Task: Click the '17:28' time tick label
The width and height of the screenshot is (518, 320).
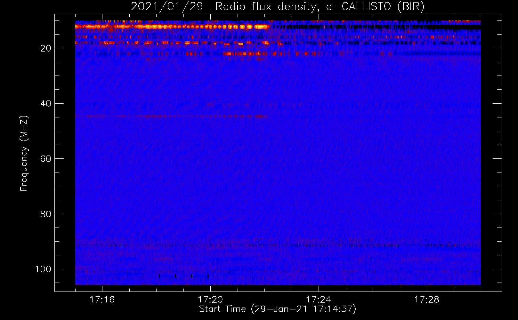Action: pos(427,300)
